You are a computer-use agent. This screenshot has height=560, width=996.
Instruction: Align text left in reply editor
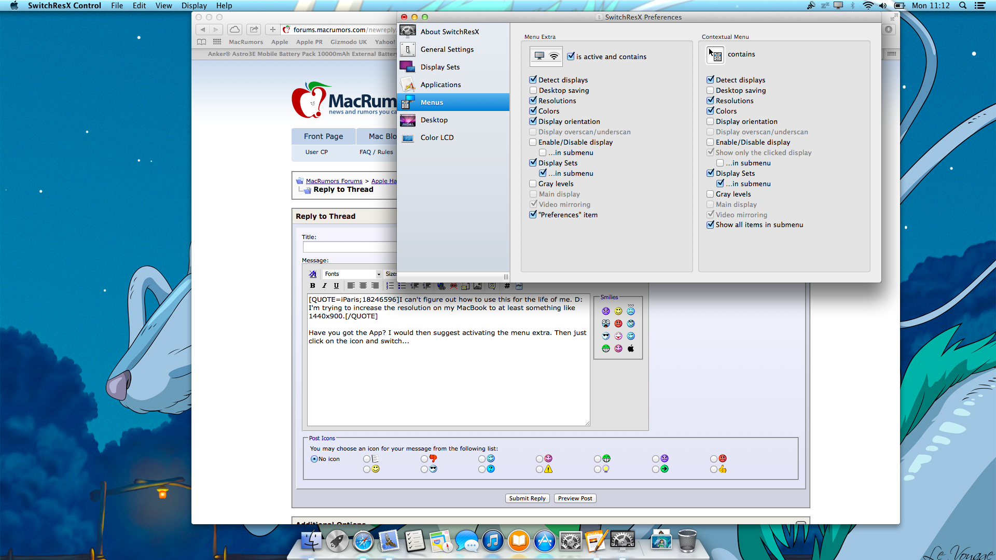click(x=351, y=286)
